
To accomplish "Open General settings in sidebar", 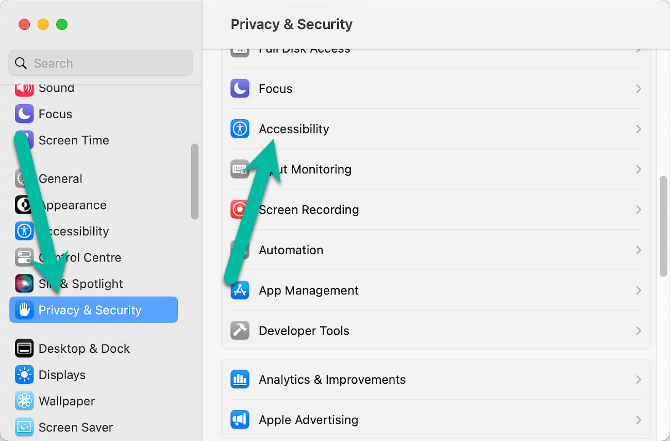I will (60, 179).
